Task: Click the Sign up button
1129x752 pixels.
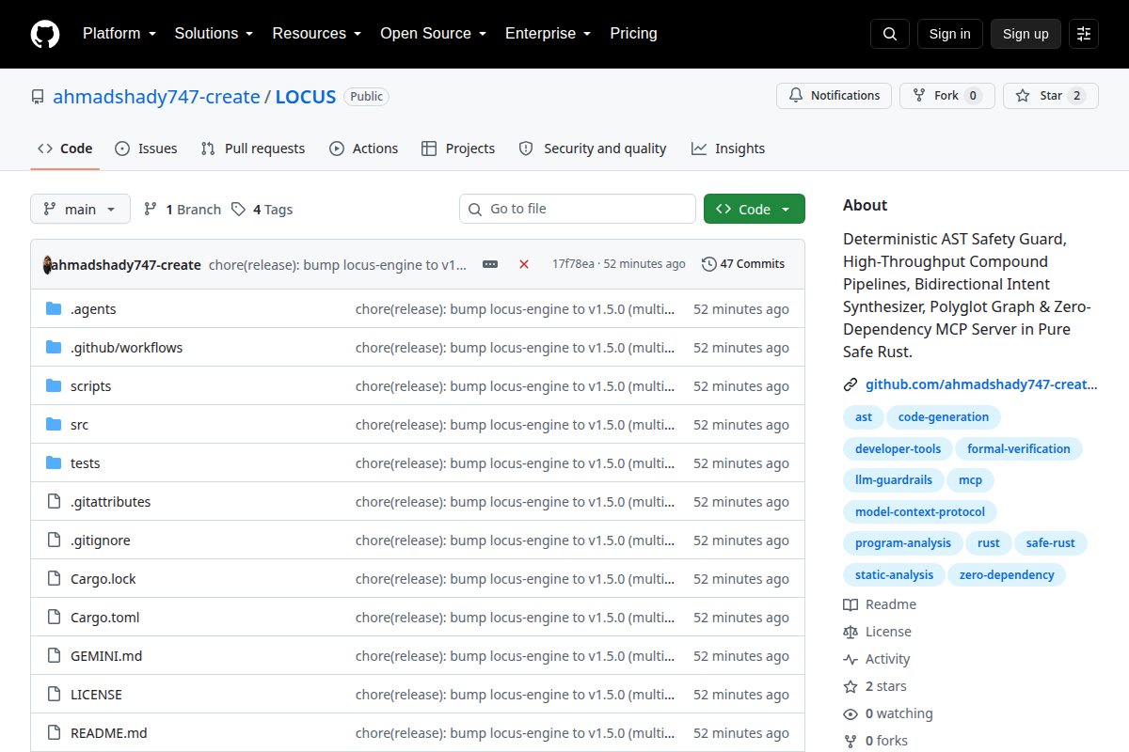Action: [x=1026, y=34]
